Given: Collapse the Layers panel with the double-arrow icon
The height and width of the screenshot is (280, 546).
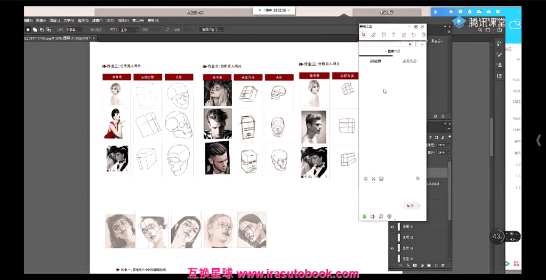Looking at the screenshot, I should point(445,124).
